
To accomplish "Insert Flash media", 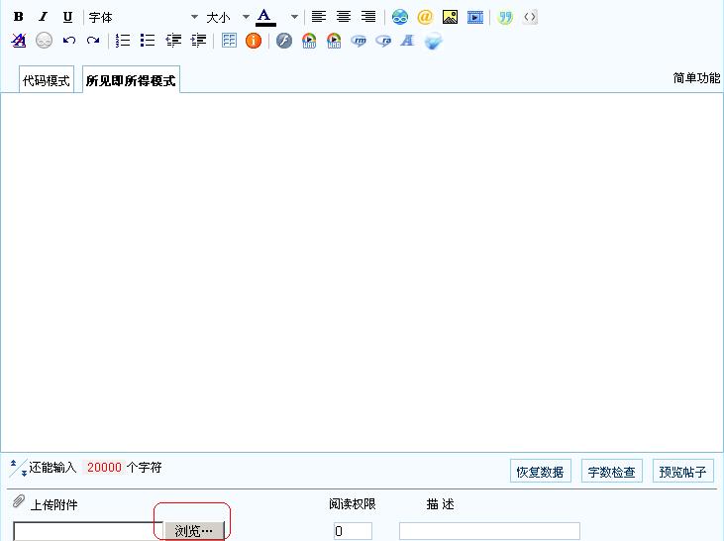I will pos(284,41).
